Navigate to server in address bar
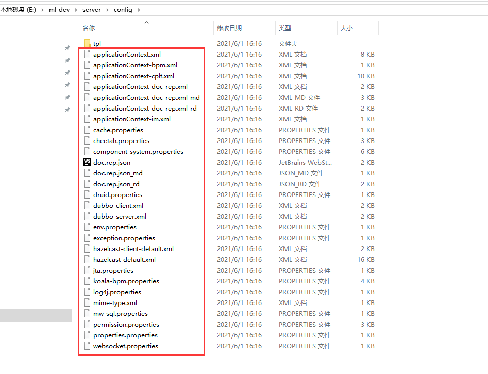This screenshot has width=488, height=374. 92,10
